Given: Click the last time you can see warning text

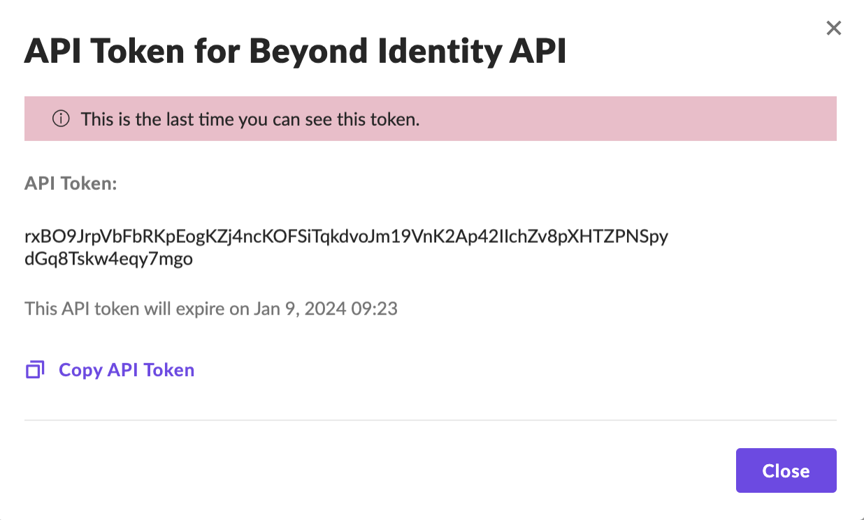Looking at the screenshot, I should [x=250, y=119].
